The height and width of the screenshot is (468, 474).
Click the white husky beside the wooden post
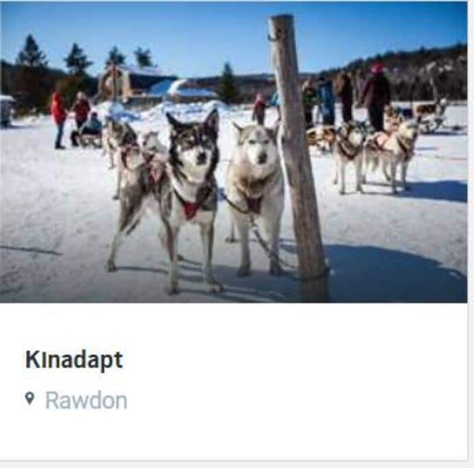(255, 193)
